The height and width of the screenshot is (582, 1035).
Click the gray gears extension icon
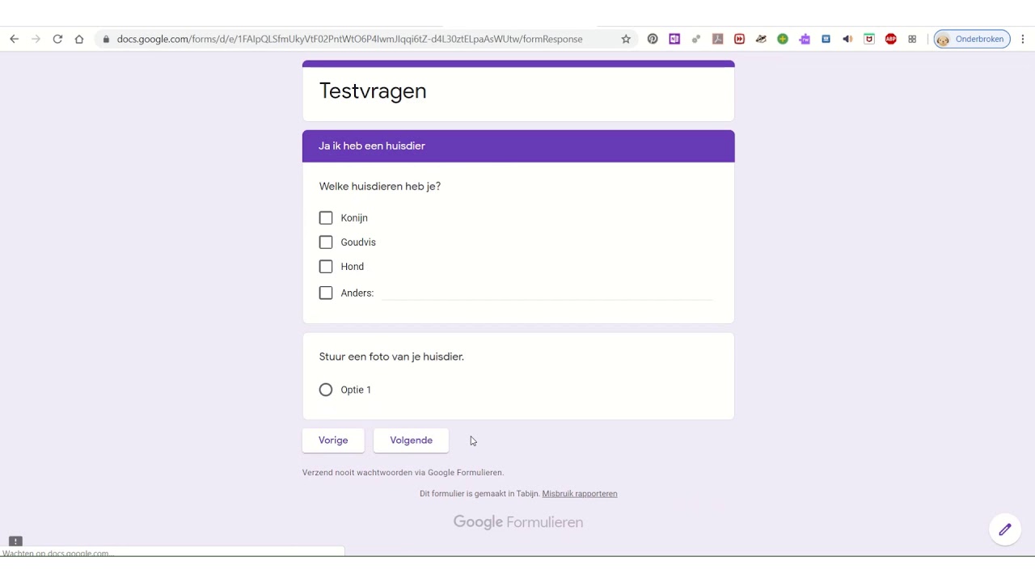696,39
